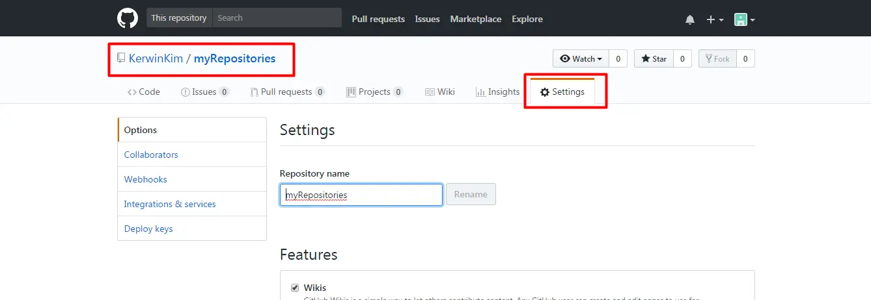Click the eye icon in Watch button
Viewport: 871px width, 300px height.
pyautogui.click(x=565, y=58)
